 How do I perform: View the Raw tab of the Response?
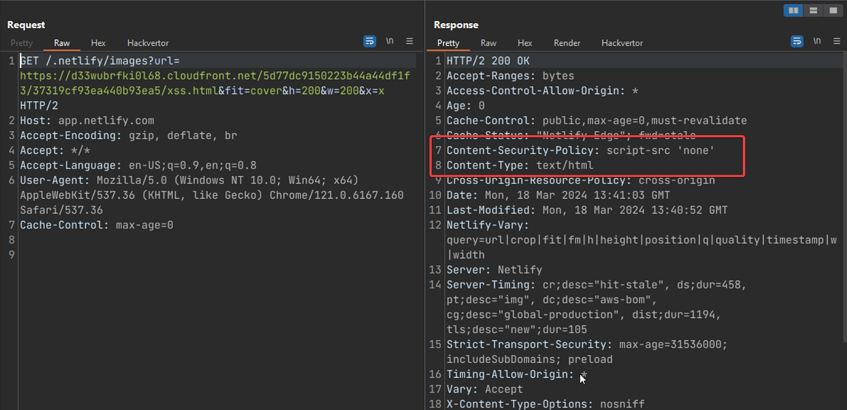click(488, 43)
